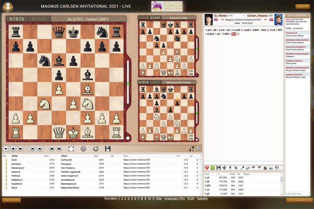Redo with curved right arrow
The height and width of the screenshot is (209, 314).
(259, 168)
